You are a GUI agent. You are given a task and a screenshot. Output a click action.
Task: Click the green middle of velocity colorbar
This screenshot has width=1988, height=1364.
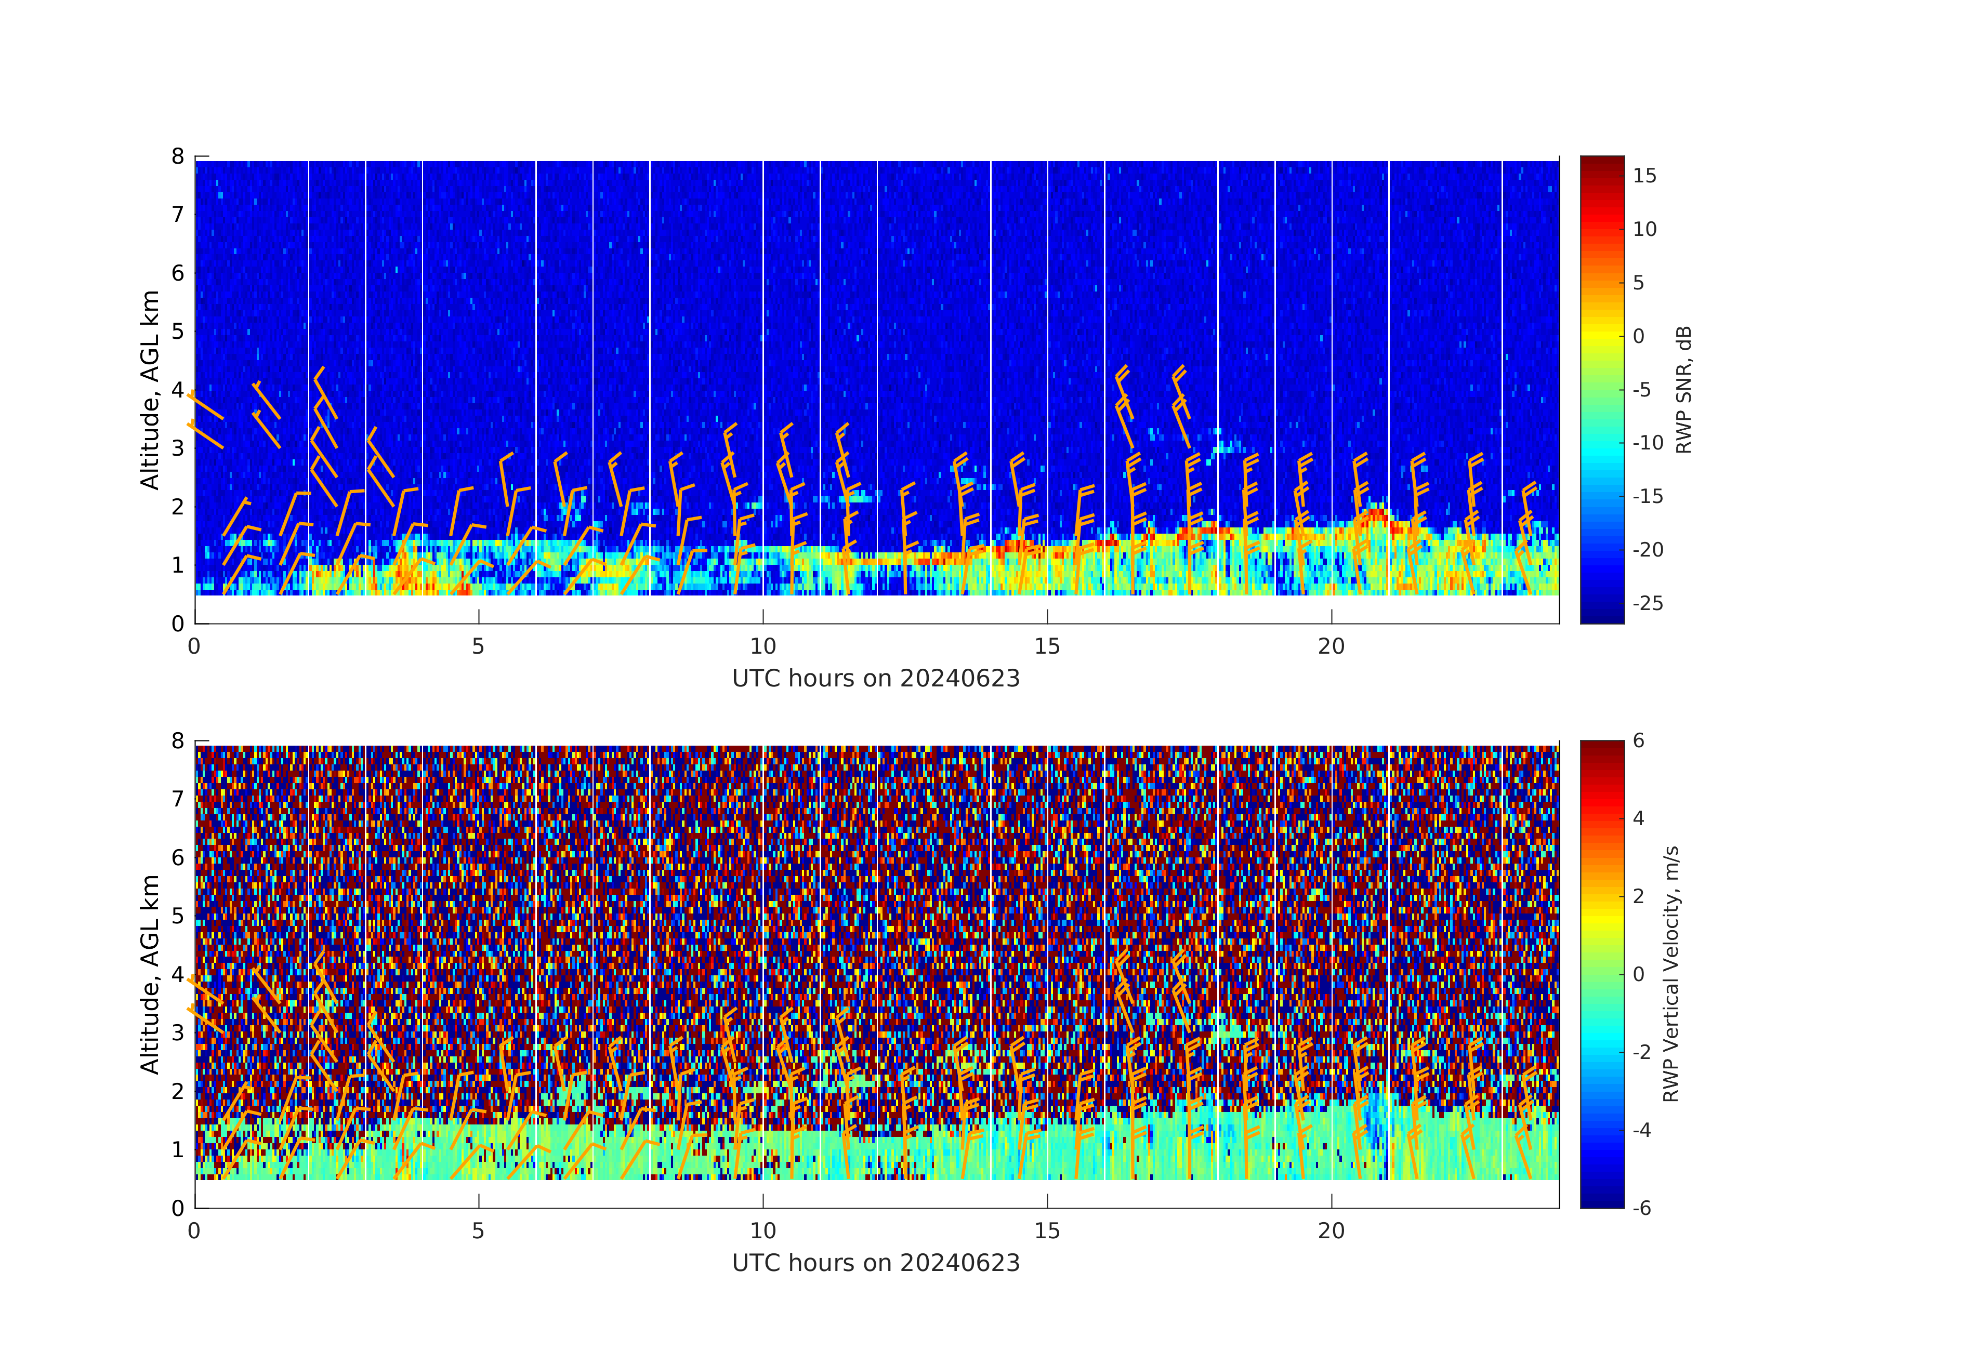click(x=1601, y=975)
